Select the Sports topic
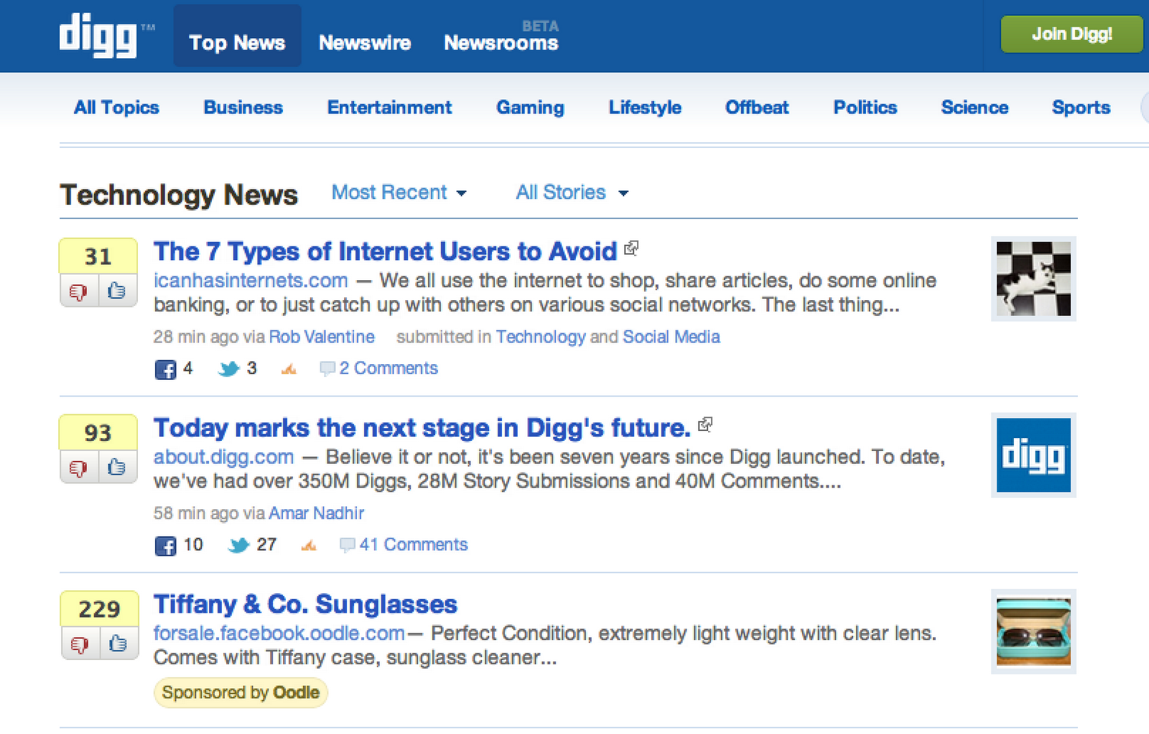 coord(1081,107)
